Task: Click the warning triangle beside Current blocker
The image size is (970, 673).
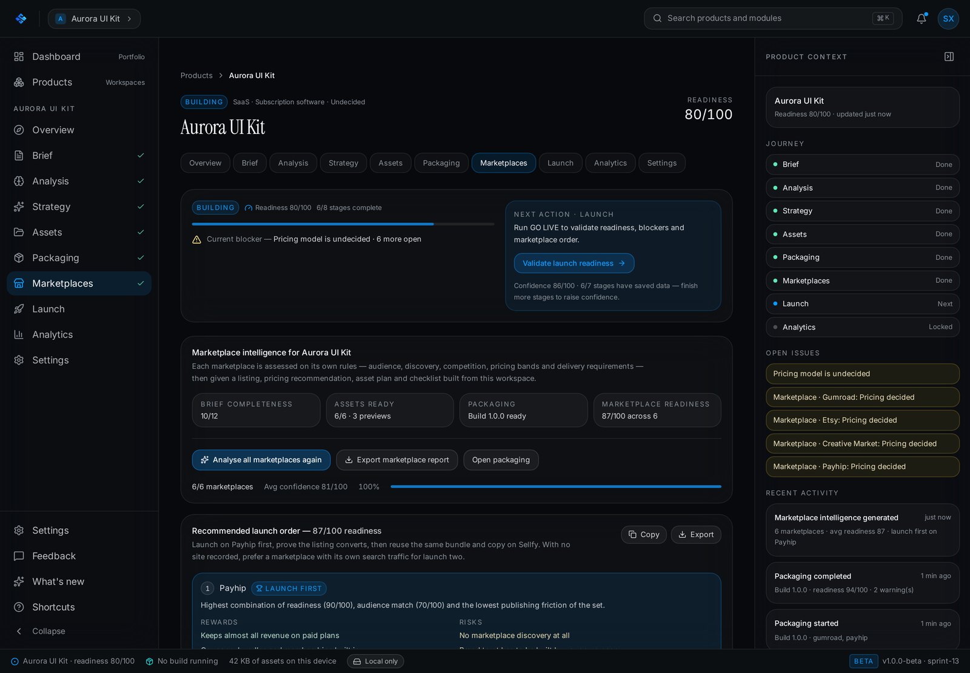Action: pos(196,239)
